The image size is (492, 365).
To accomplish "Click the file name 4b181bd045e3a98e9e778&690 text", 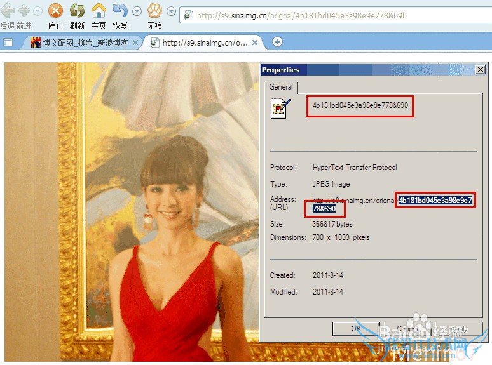I will point(360,105).
